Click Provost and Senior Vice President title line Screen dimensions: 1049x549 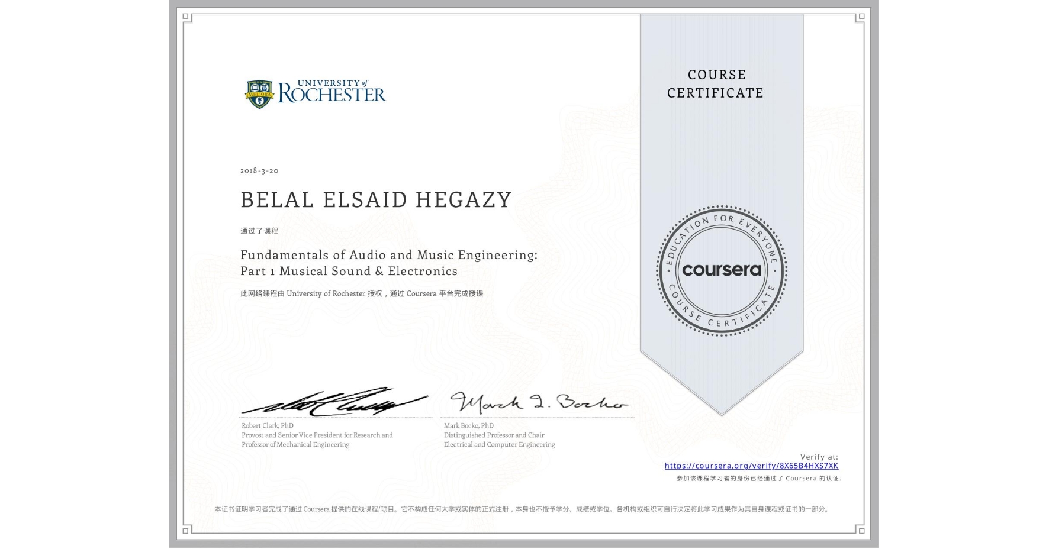tap(317, 435)
